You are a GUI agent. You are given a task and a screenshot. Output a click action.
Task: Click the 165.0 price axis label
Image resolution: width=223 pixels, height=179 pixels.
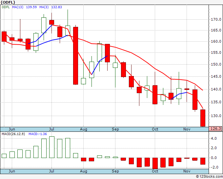point(216,30)
